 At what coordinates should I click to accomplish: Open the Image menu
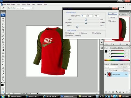(13, 4)
